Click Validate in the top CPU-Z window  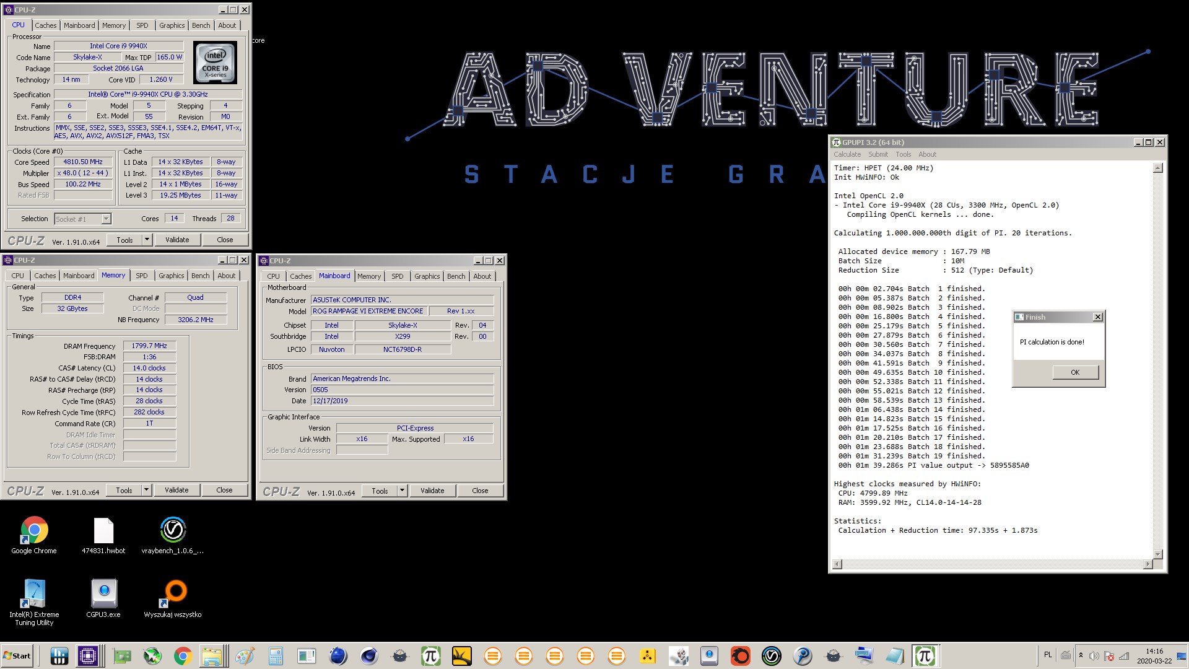(x=177, y=240)
